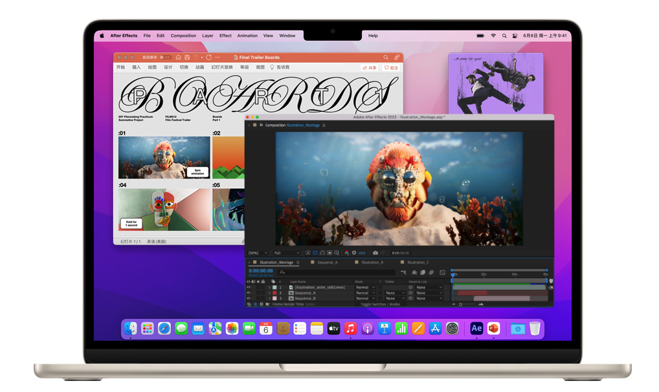Open the Full resolution dropdown
This screenshot has height=392, width=659.
click(287, 253)
